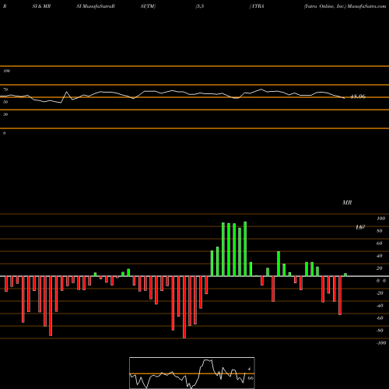
Task: Click the RSI axis label 50
Action: point(5,102)
